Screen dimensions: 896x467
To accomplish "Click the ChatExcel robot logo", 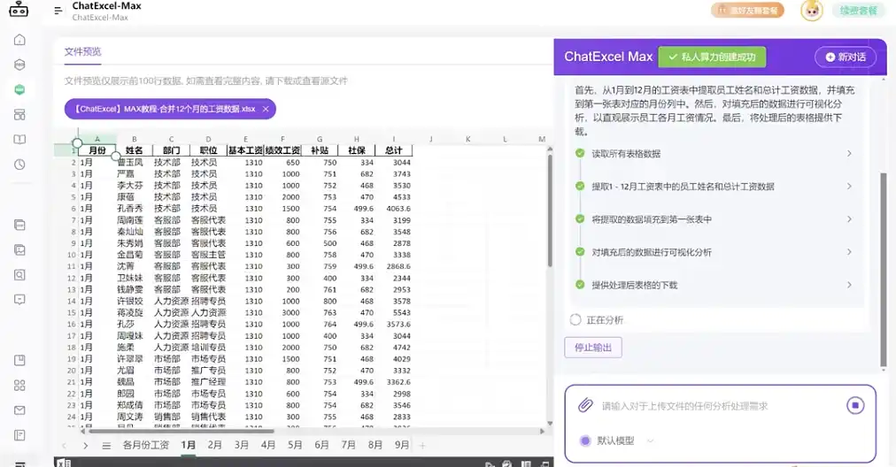I will pyautogui.click(x=19, y=9).
